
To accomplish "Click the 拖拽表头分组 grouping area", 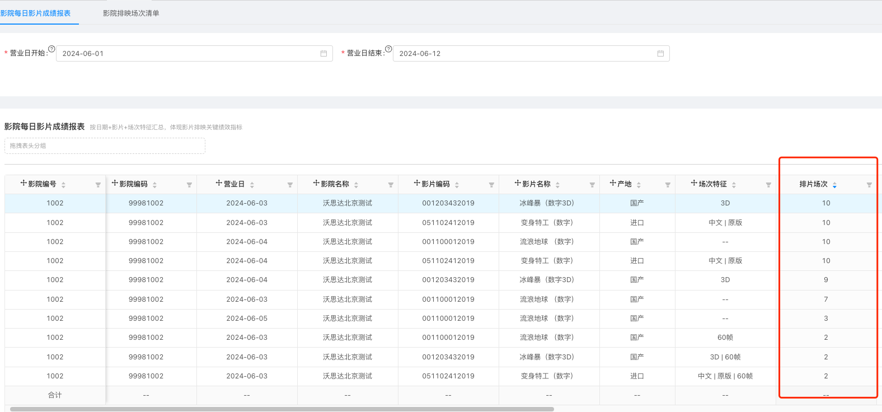I will coord(105,146).
